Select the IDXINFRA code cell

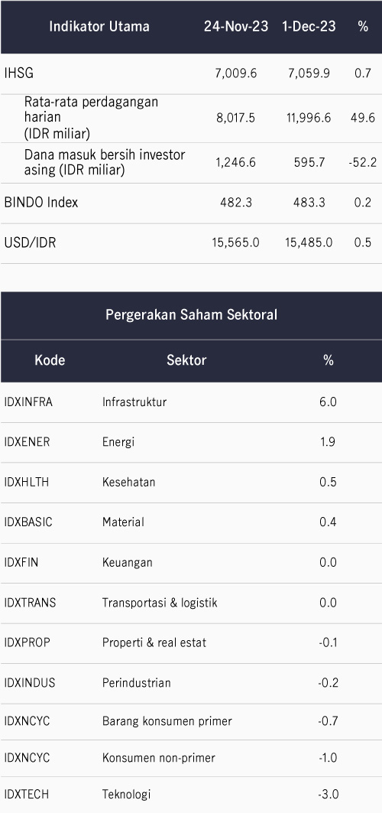tap(28, 402)
